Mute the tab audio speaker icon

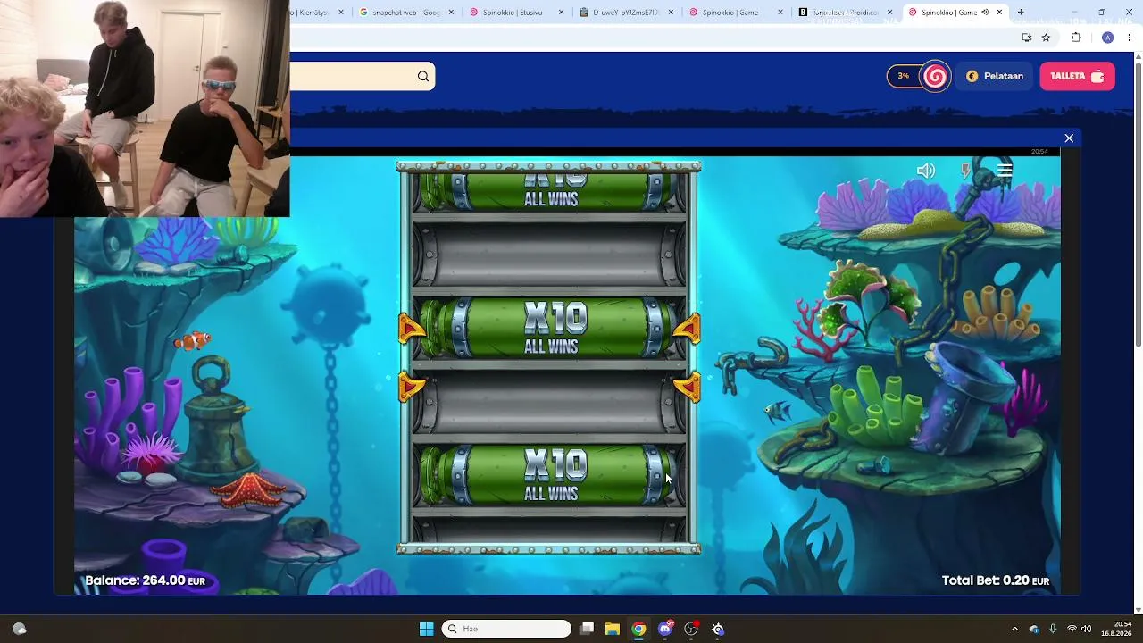tap(985, 13)
